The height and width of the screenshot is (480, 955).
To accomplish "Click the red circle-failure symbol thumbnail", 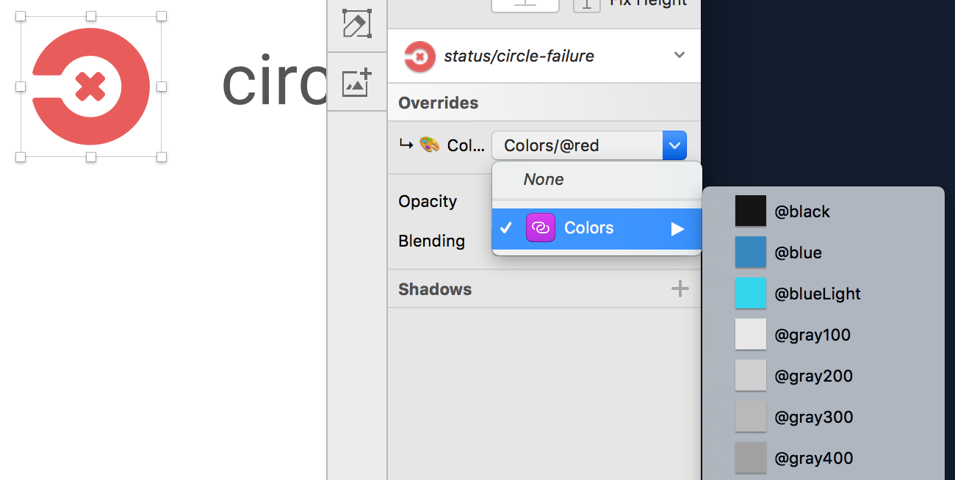I will click(418, 56).
